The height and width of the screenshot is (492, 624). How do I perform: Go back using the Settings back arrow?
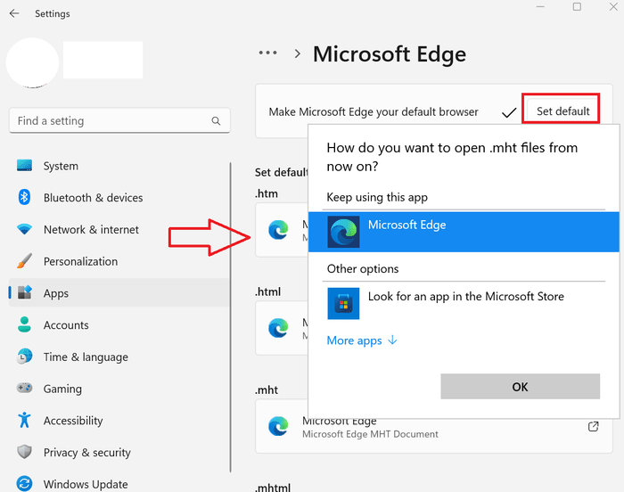coord(14,13)
